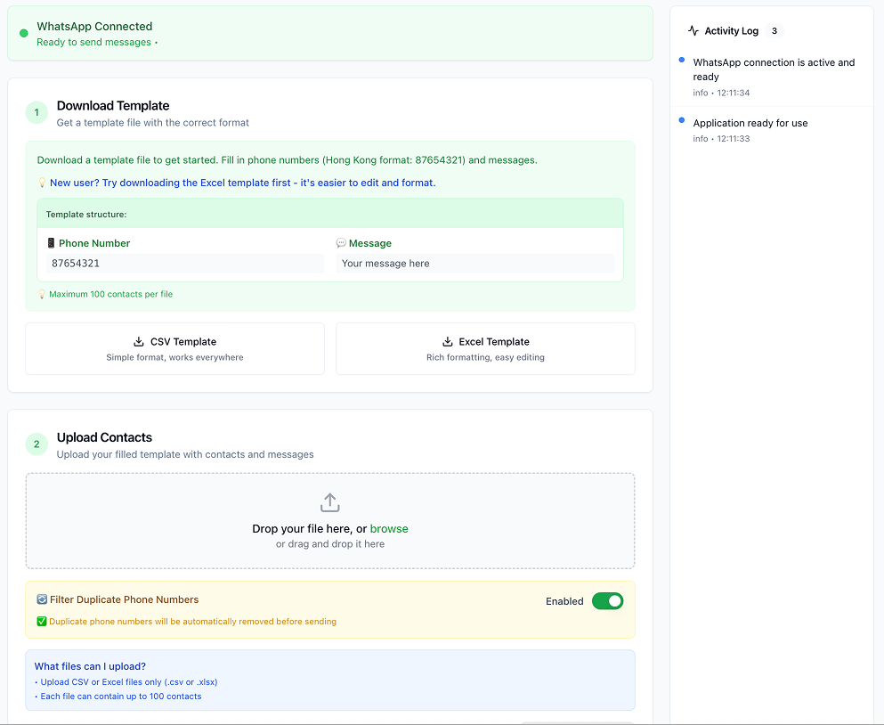
Task: Click the Activity Log count badge showing 3
Action: 775,30
